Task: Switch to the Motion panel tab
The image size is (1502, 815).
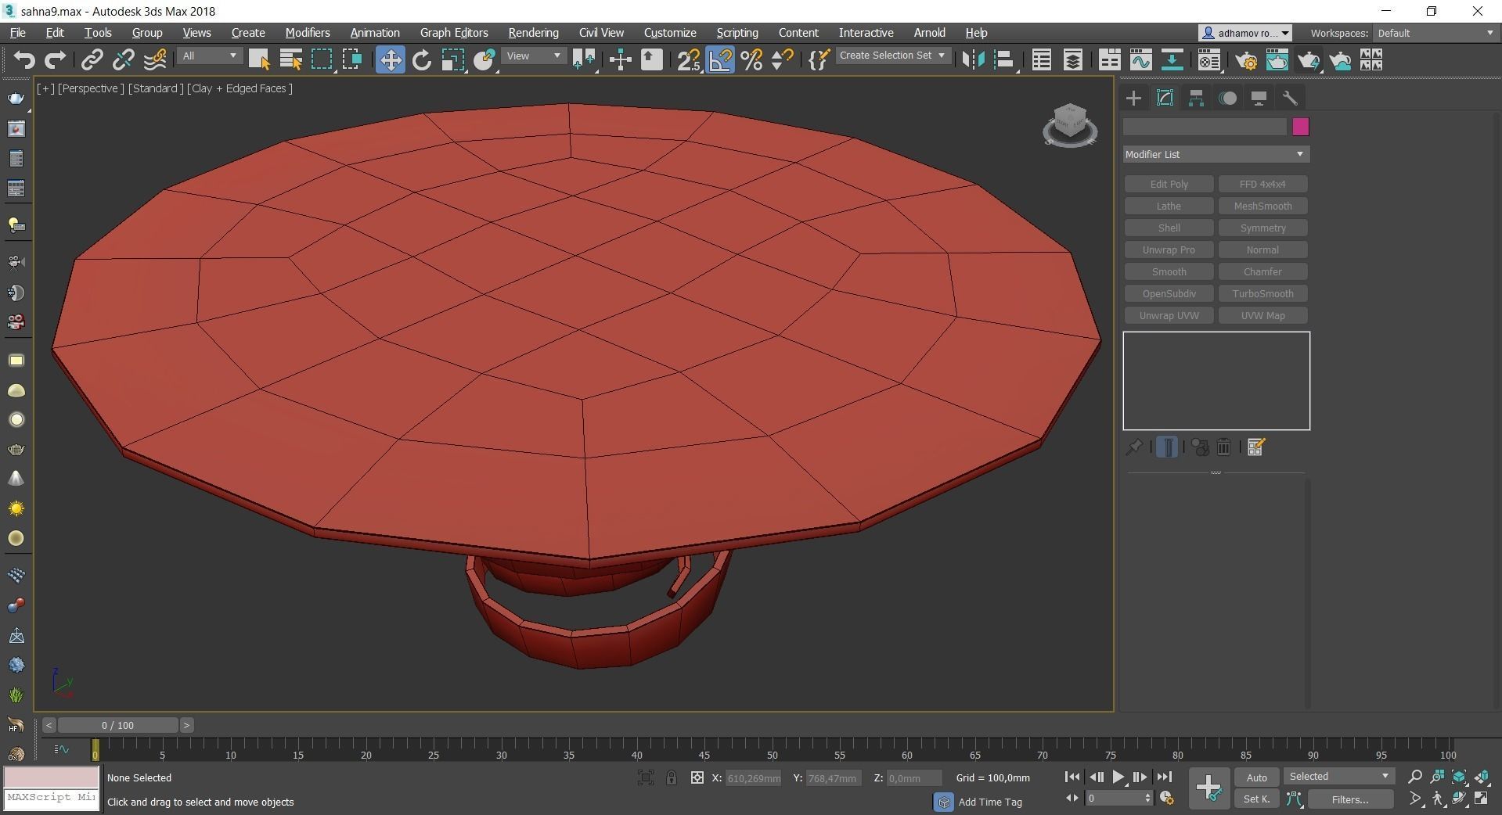Action: 1227,98
